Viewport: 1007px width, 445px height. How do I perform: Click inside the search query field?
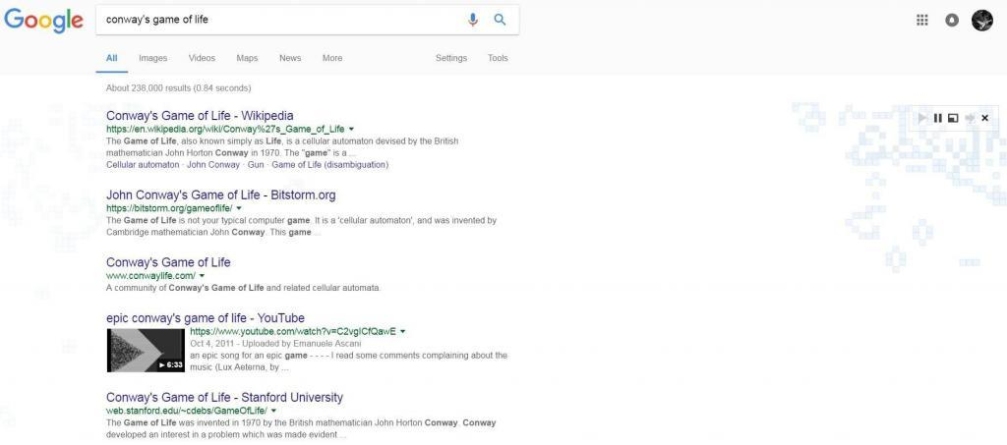275,20
